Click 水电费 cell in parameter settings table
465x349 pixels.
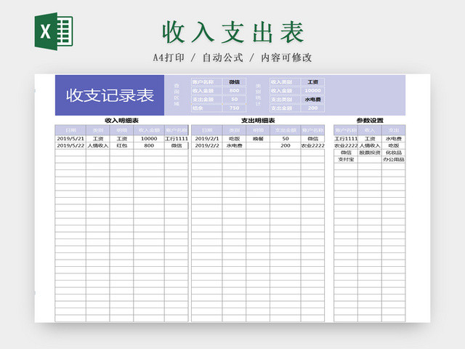(394, 139)
